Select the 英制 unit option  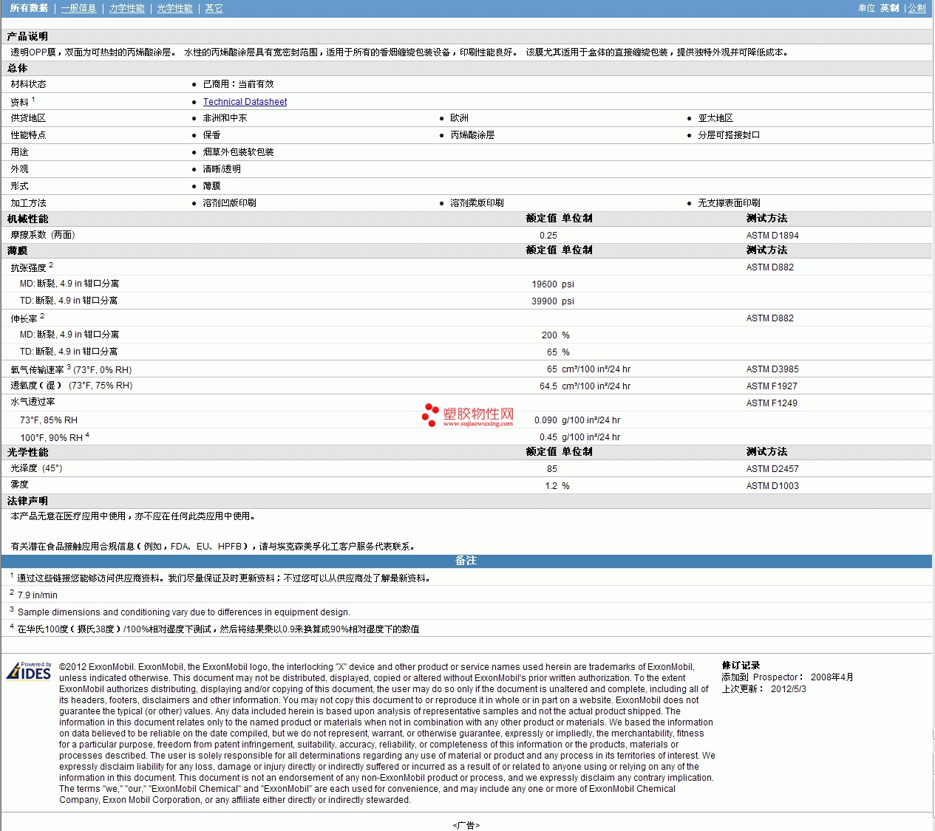pyautogui.click(x=889, y=8)
